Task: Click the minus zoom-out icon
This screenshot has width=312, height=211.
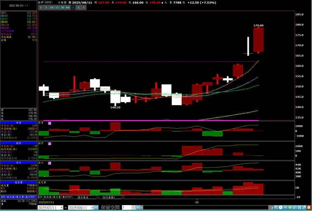Action: coord(285,208)
